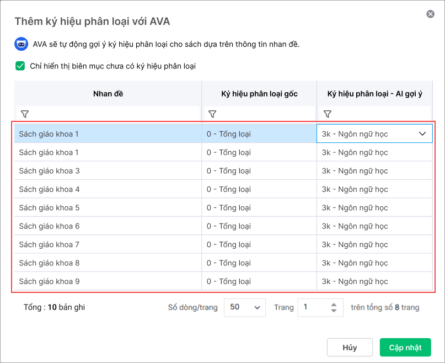Click Ký hiệu phân loại - AI gợi ý header
This screenshot has height=363, width=445.
pos(374,94)
